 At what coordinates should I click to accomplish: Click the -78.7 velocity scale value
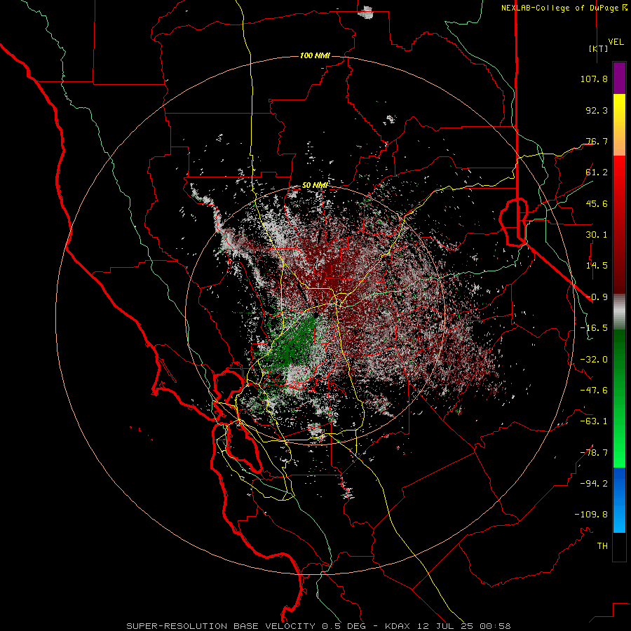(594, 453)
